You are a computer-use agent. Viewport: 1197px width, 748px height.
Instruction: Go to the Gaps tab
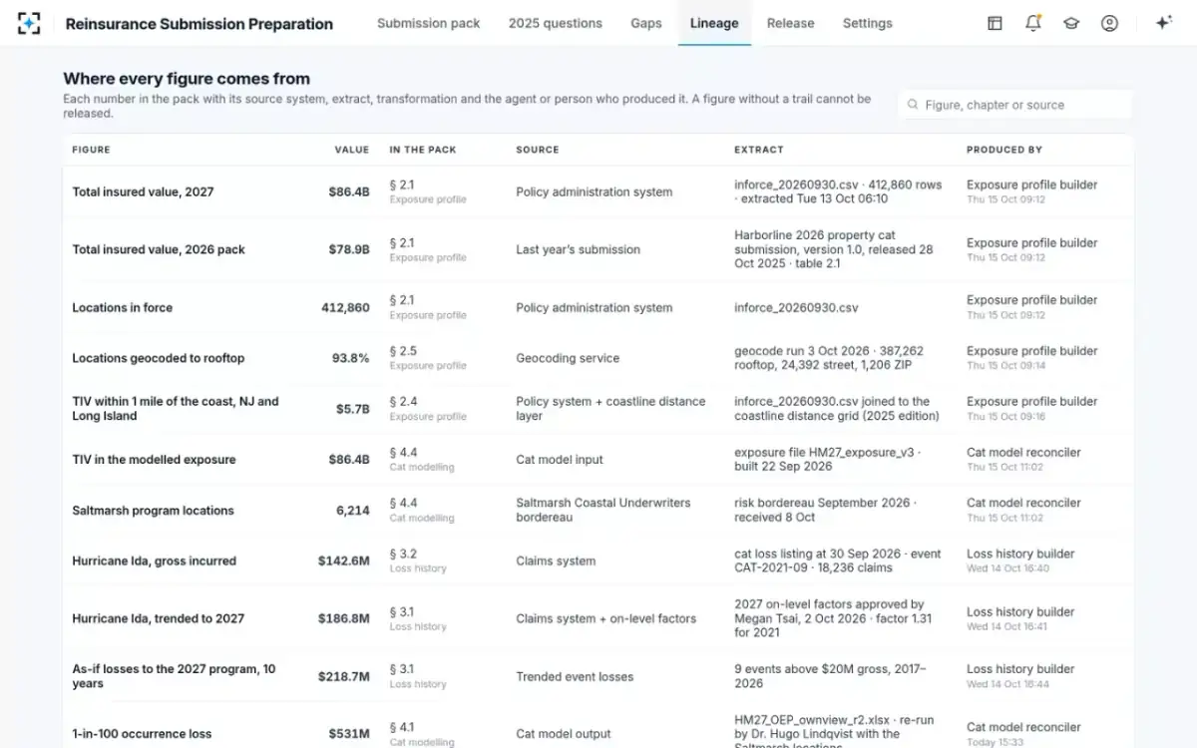[646, 23]
